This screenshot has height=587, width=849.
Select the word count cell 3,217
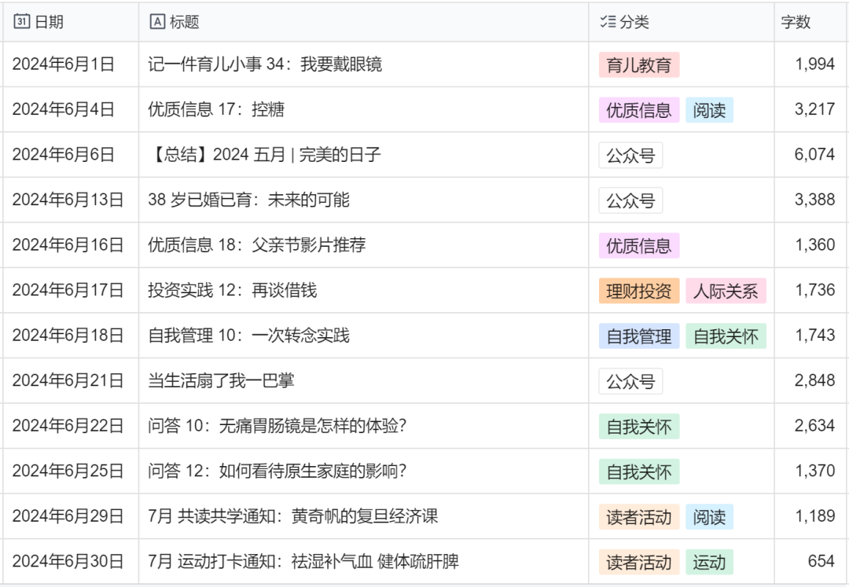pos(810,109)
